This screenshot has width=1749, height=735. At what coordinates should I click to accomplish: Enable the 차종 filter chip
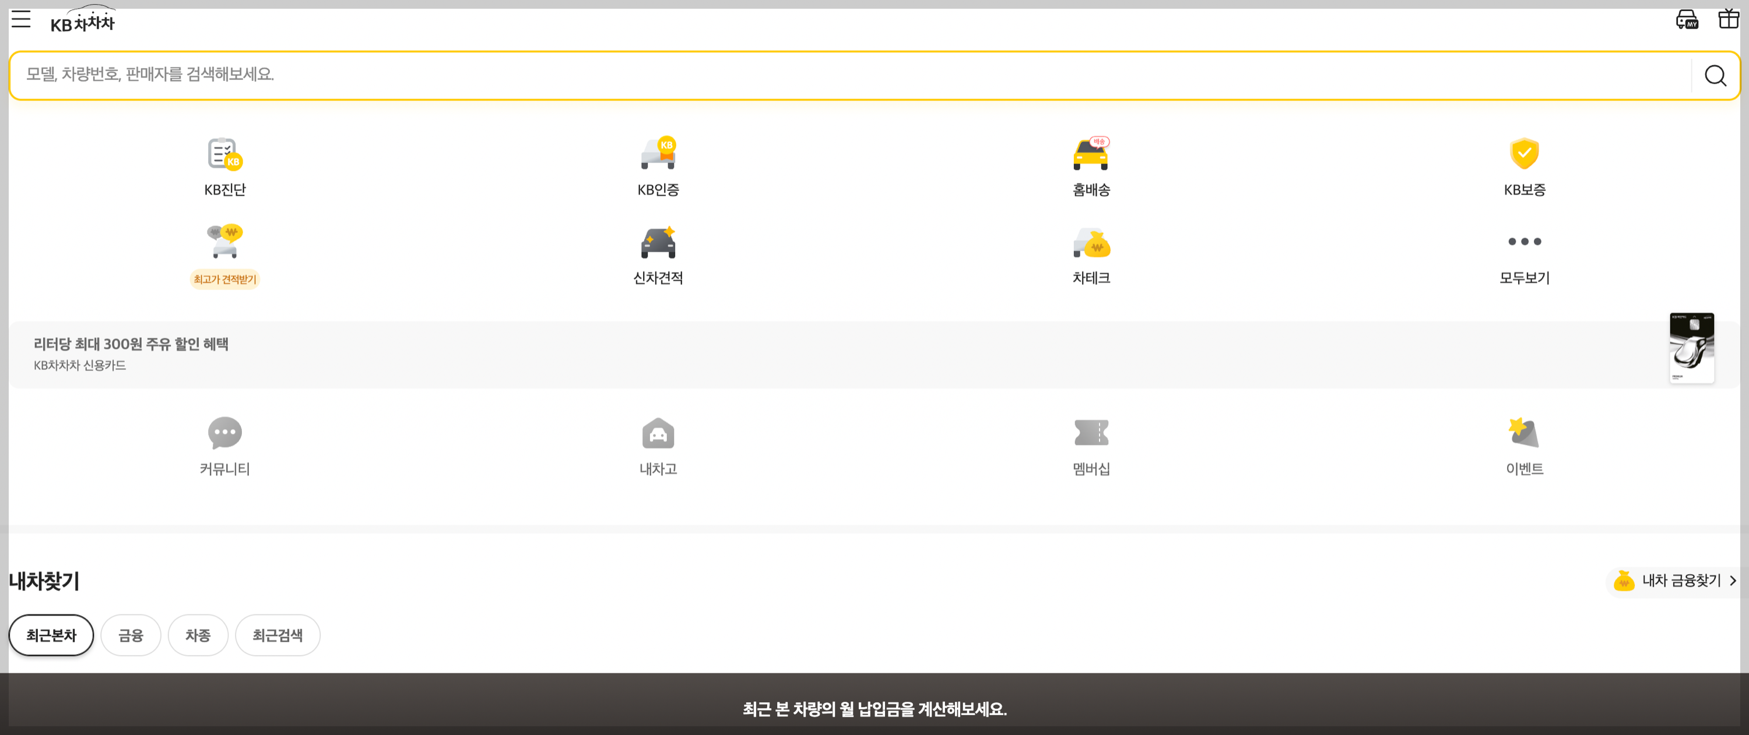(x=198, y=635)
